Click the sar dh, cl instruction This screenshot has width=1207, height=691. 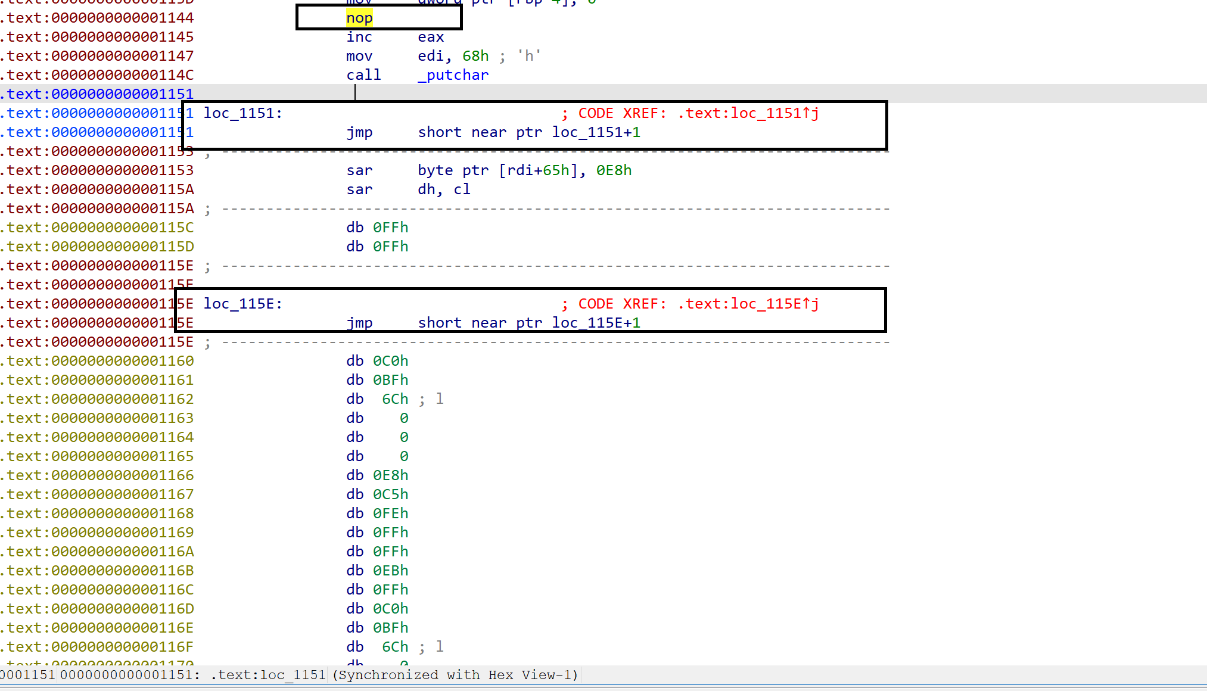pos(359,189)
